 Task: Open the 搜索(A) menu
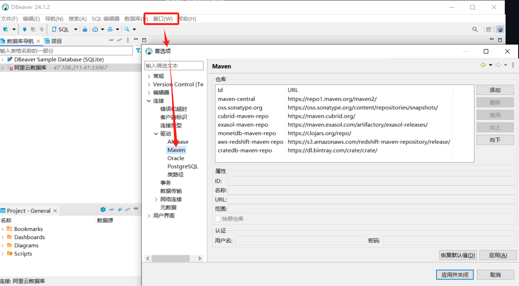pos(78,19)
